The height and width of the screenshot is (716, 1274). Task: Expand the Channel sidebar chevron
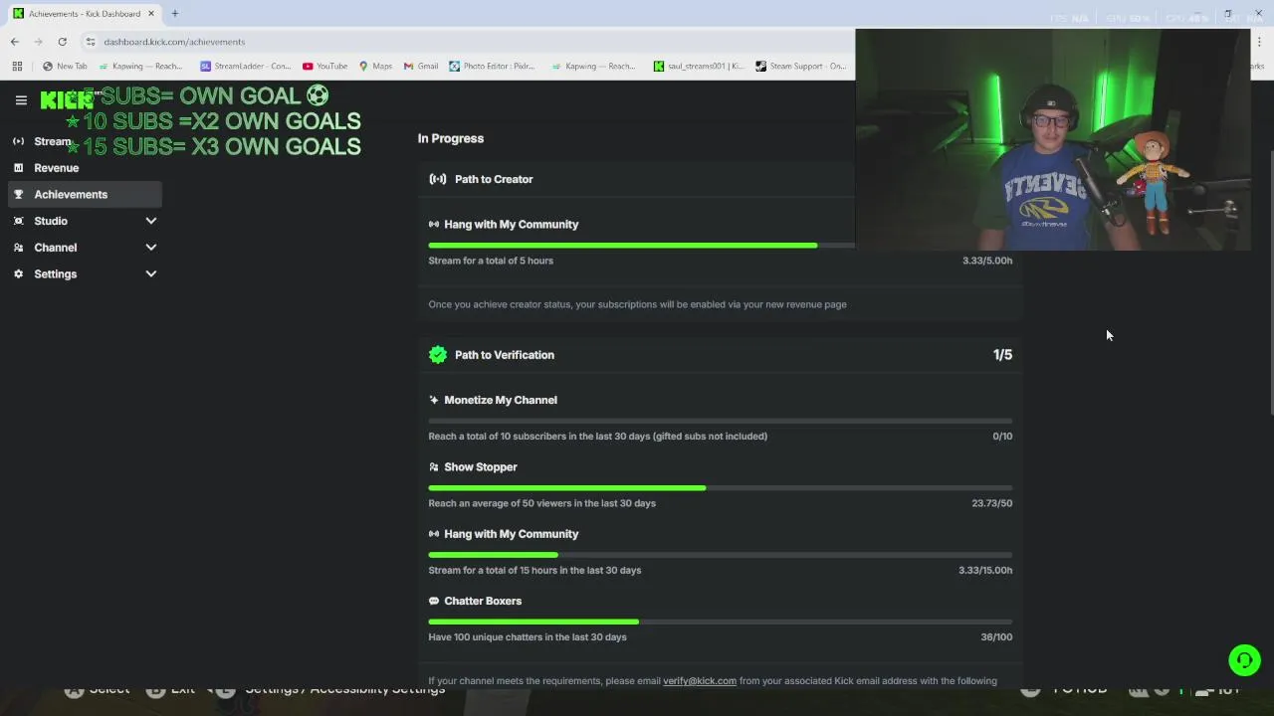(151, 248)
